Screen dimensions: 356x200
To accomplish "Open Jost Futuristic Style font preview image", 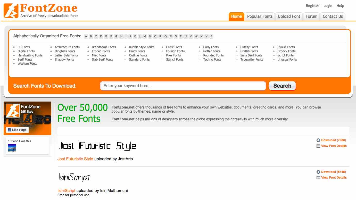I will pyautogui.click(x=97, y=146).
